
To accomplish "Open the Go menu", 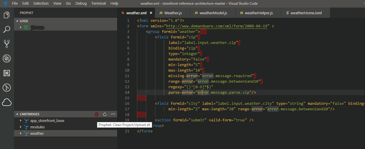I will pos(68,3).
